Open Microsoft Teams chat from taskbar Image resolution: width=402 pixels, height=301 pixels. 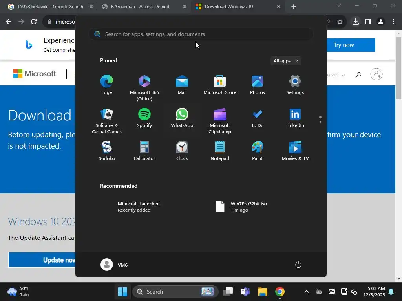point(245,292)
